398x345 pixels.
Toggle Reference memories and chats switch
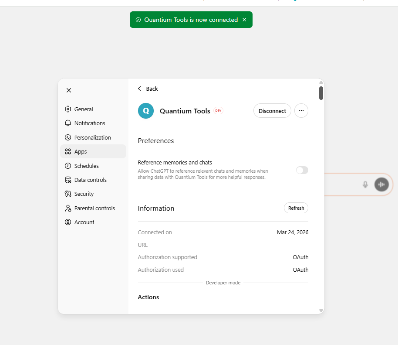tap(302, 170)
